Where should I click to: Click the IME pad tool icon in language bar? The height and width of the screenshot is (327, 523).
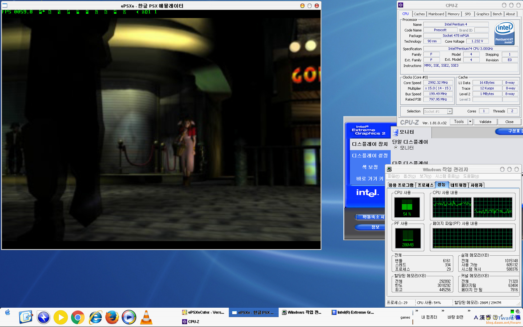[488, 317]
